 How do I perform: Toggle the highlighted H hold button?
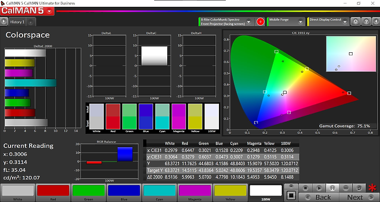[x=332, y=188]
